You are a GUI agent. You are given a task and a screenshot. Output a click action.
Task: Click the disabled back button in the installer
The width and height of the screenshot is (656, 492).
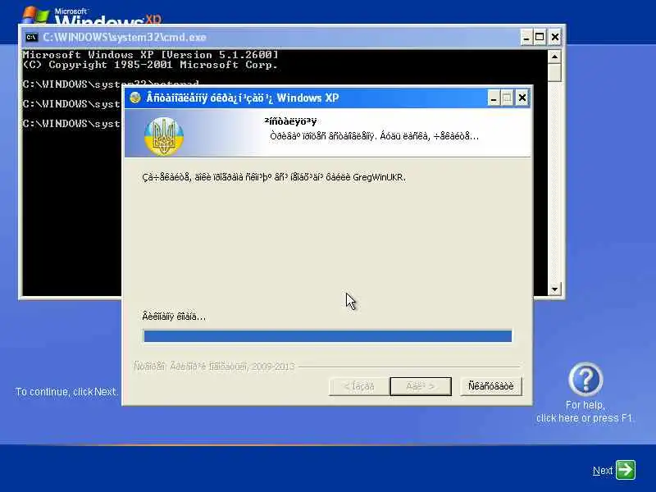pos(359,386)
